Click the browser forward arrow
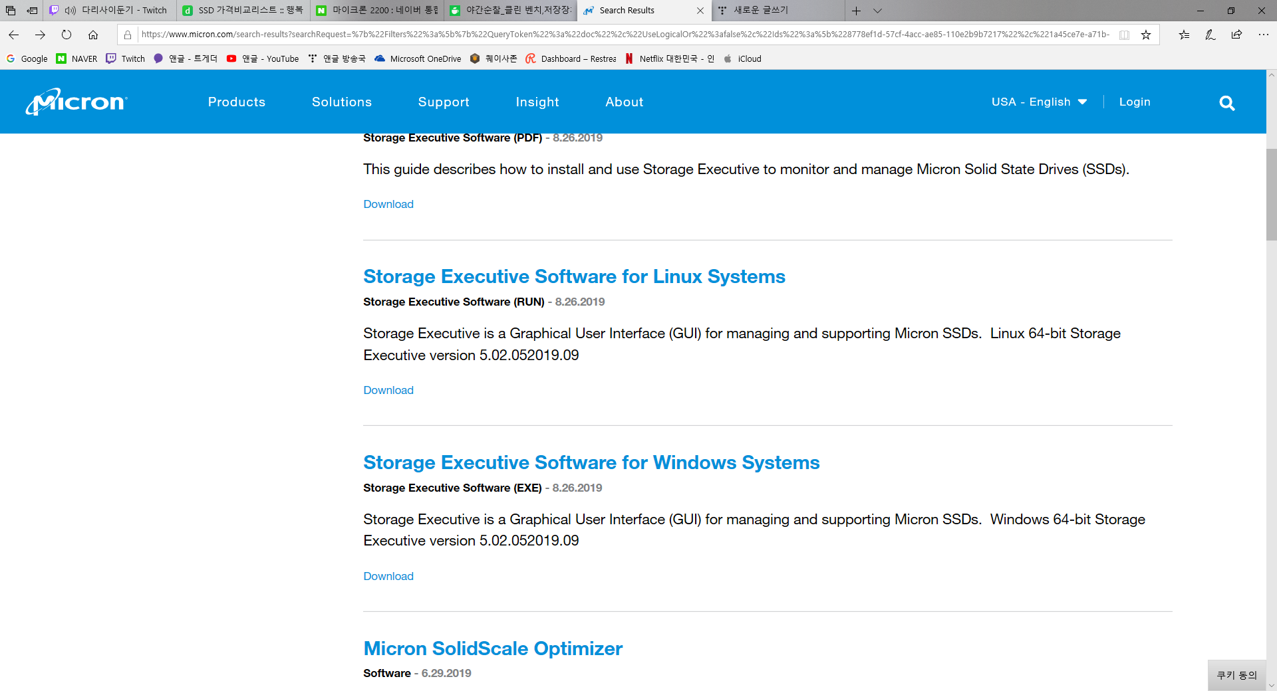 40,35
